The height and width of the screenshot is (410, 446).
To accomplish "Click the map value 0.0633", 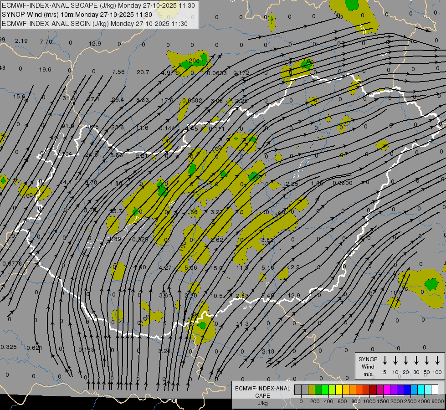I will coord(217,73).
